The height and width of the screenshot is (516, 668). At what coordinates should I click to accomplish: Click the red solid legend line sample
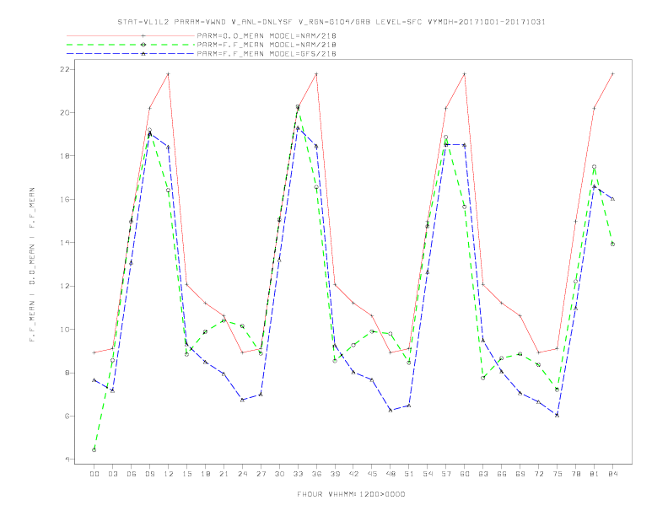(131, 35)
